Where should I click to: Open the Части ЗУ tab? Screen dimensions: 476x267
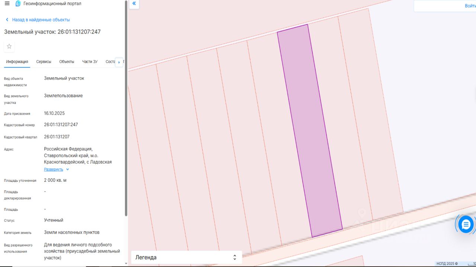[90, 62]
